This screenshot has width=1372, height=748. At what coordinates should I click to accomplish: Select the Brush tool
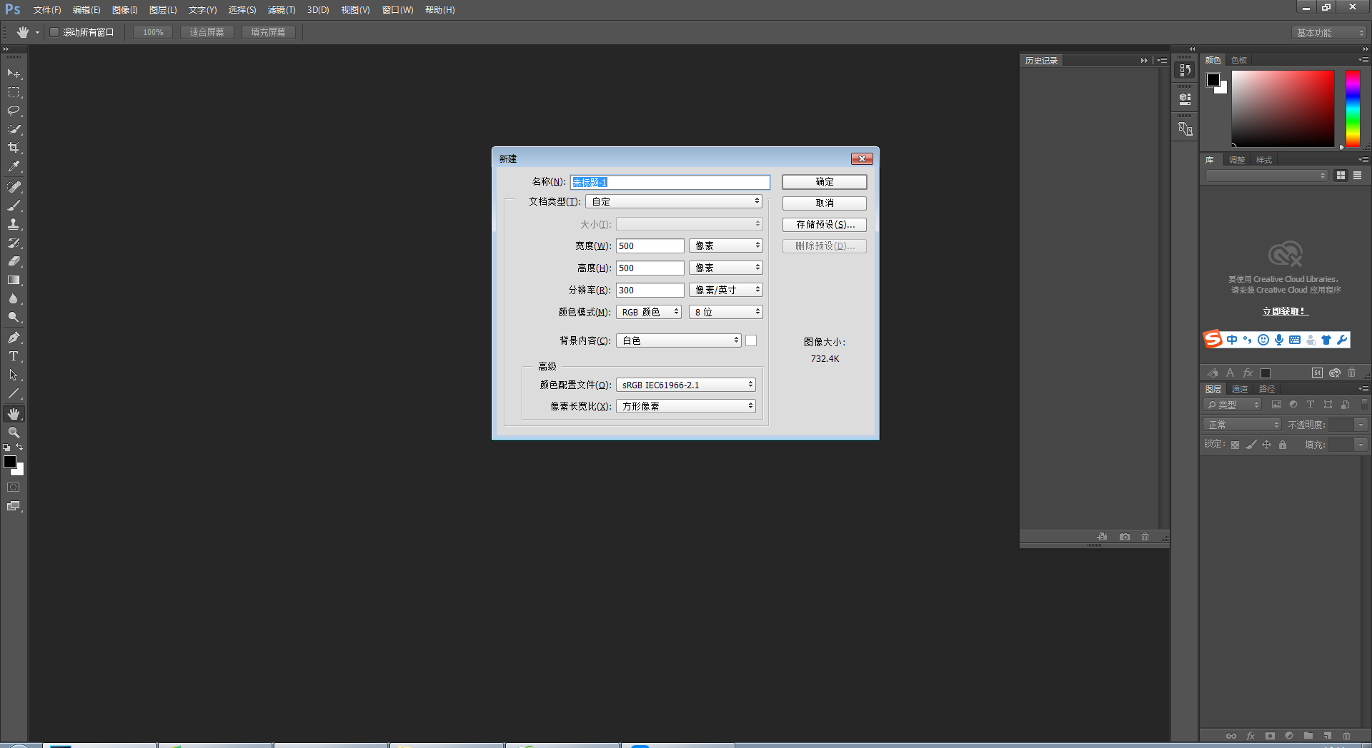coord(14,206)
